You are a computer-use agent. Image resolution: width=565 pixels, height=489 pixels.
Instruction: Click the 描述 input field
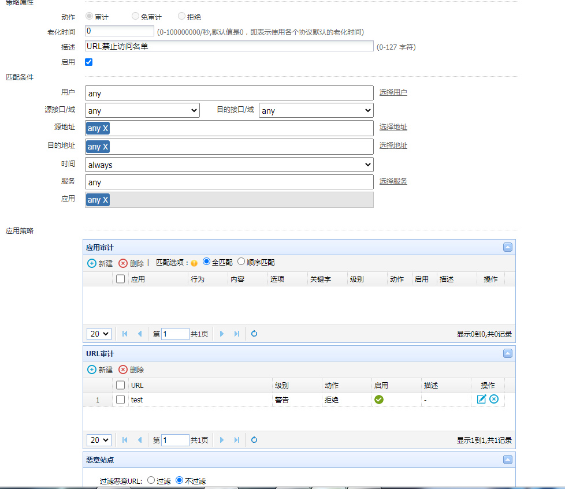pyautogui.click(x=229, y=46)
